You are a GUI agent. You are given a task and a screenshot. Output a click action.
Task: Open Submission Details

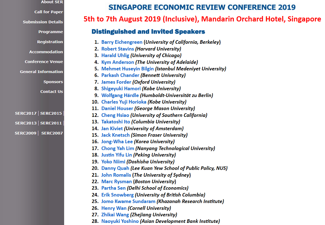43,22
